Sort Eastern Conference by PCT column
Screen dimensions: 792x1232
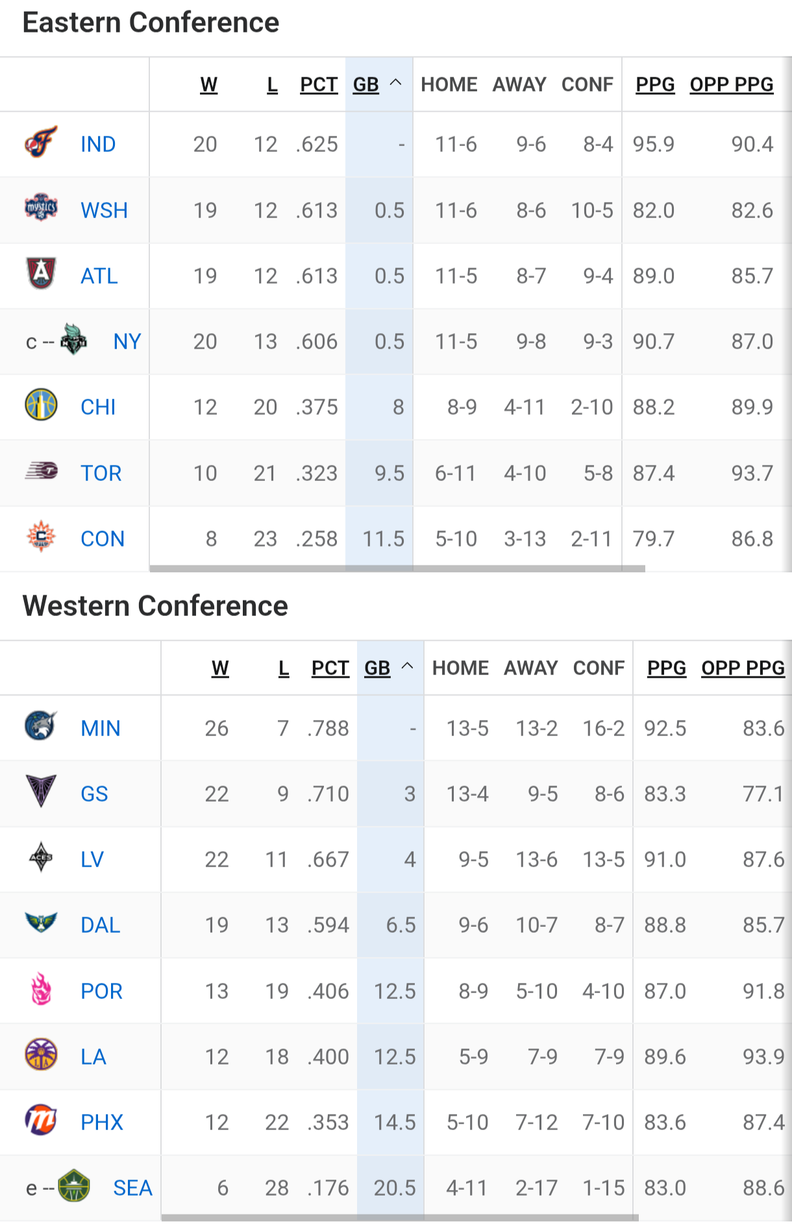coord(319,84)
